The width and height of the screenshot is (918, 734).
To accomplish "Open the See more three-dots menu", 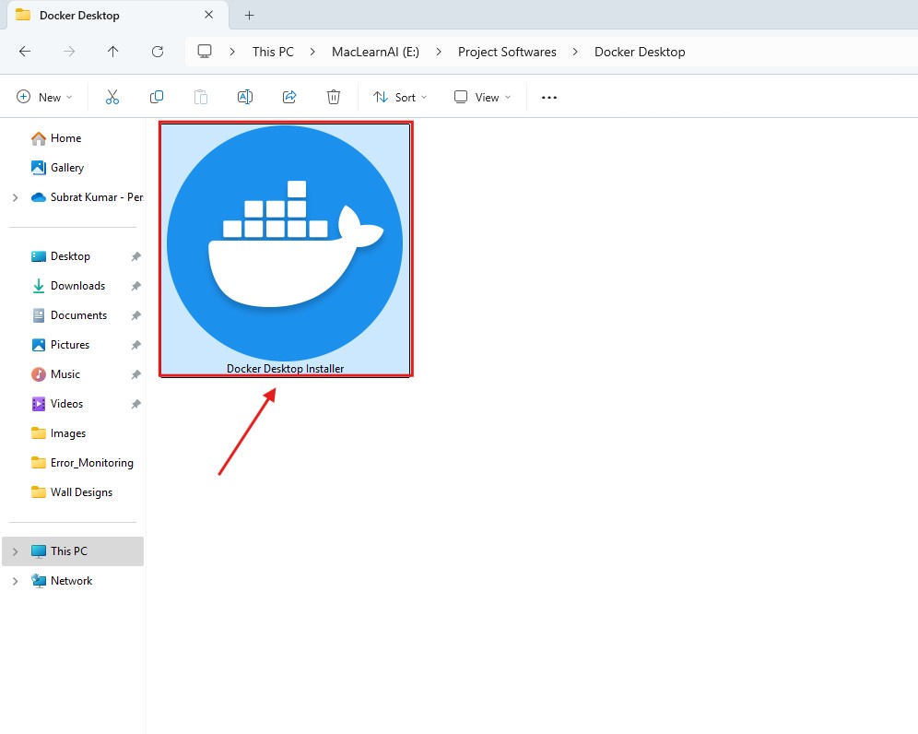I will click(549, 97).
